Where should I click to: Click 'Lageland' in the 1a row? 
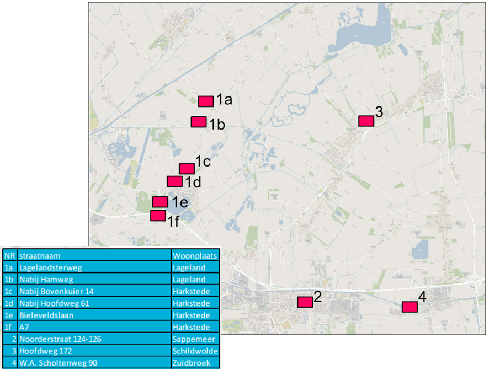coord(195,267)
